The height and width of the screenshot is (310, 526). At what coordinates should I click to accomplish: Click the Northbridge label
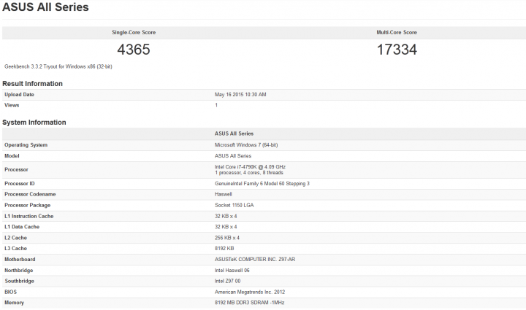19,270
